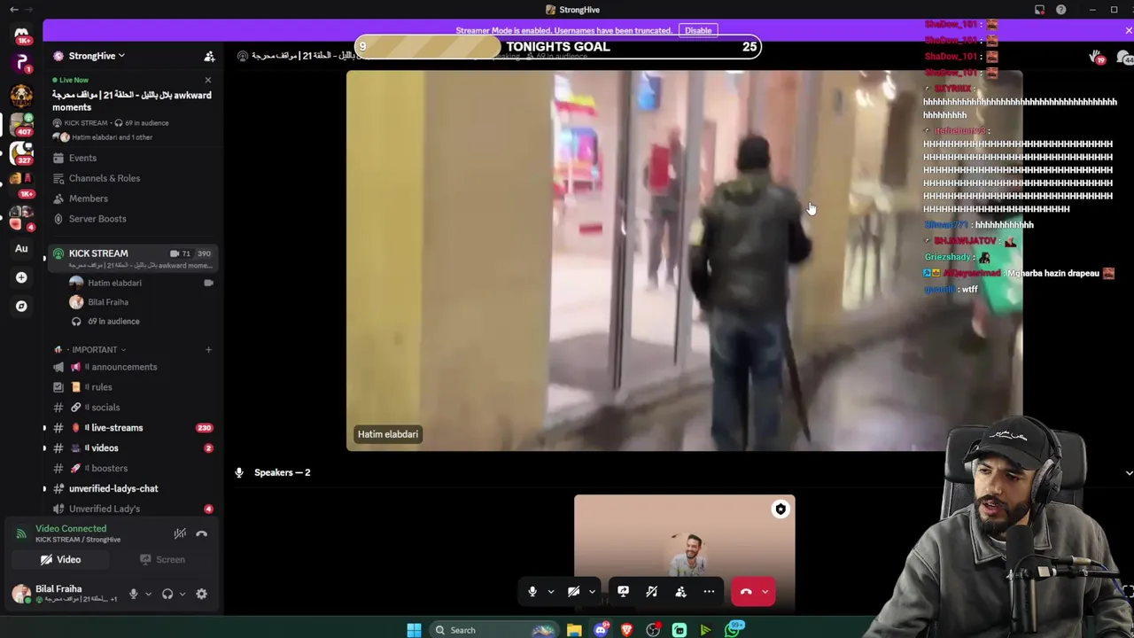Select the KICK STREAM stage channel
The width and height of the screenshot is (1134, 638).
(x=131, y=258)
